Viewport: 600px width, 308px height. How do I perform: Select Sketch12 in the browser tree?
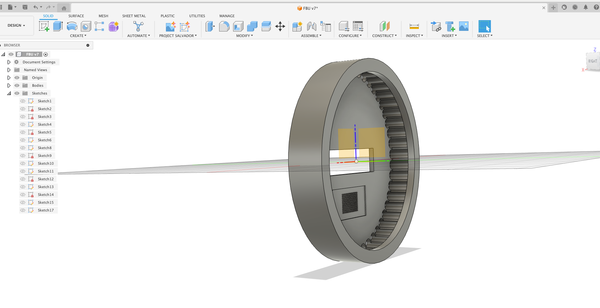(x=45, y=179)
